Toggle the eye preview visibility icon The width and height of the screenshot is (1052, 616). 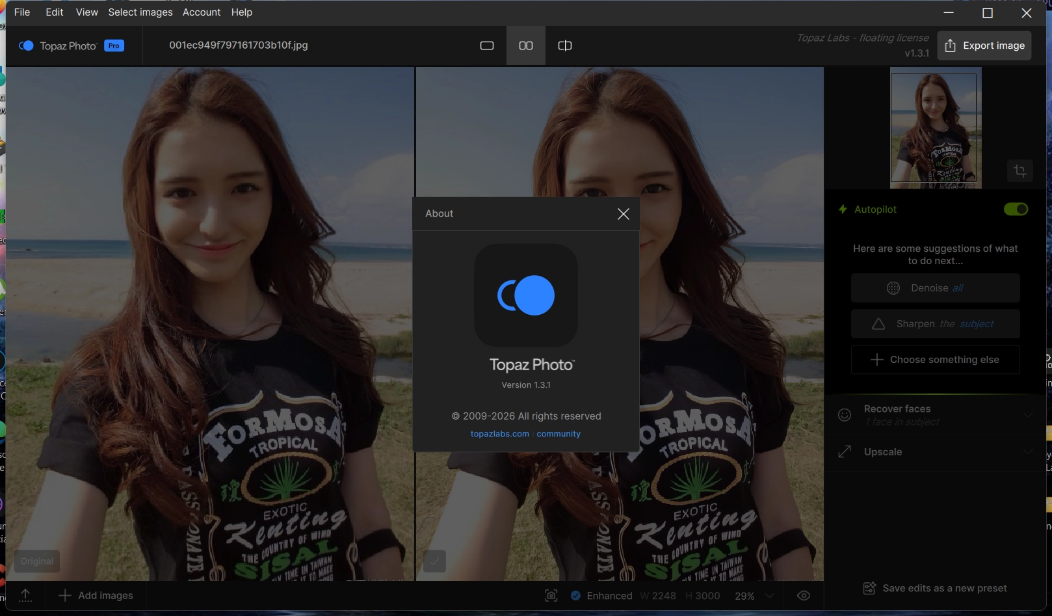[804, 596]
